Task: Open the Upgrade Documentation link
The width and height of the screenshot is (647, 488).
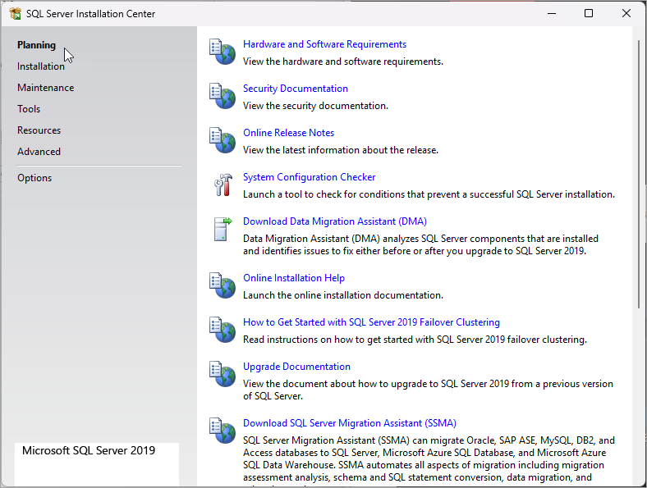Action: tap(296, 367)
